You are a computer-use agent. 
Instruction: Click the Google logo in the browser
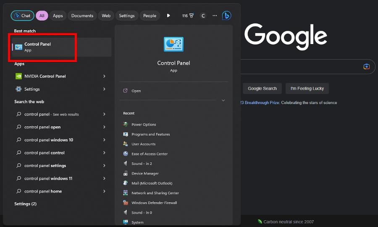coord(286,37)
